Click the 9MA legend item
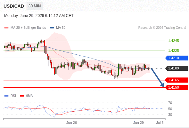This screenshot has width=189, height=128. coord(26,96)
